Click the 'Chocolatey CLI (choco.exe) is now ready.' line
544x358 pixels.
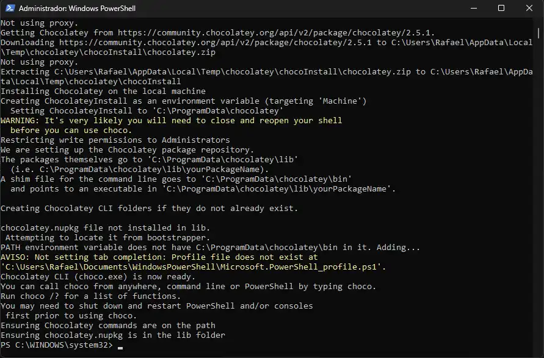[x=99, y=276]
